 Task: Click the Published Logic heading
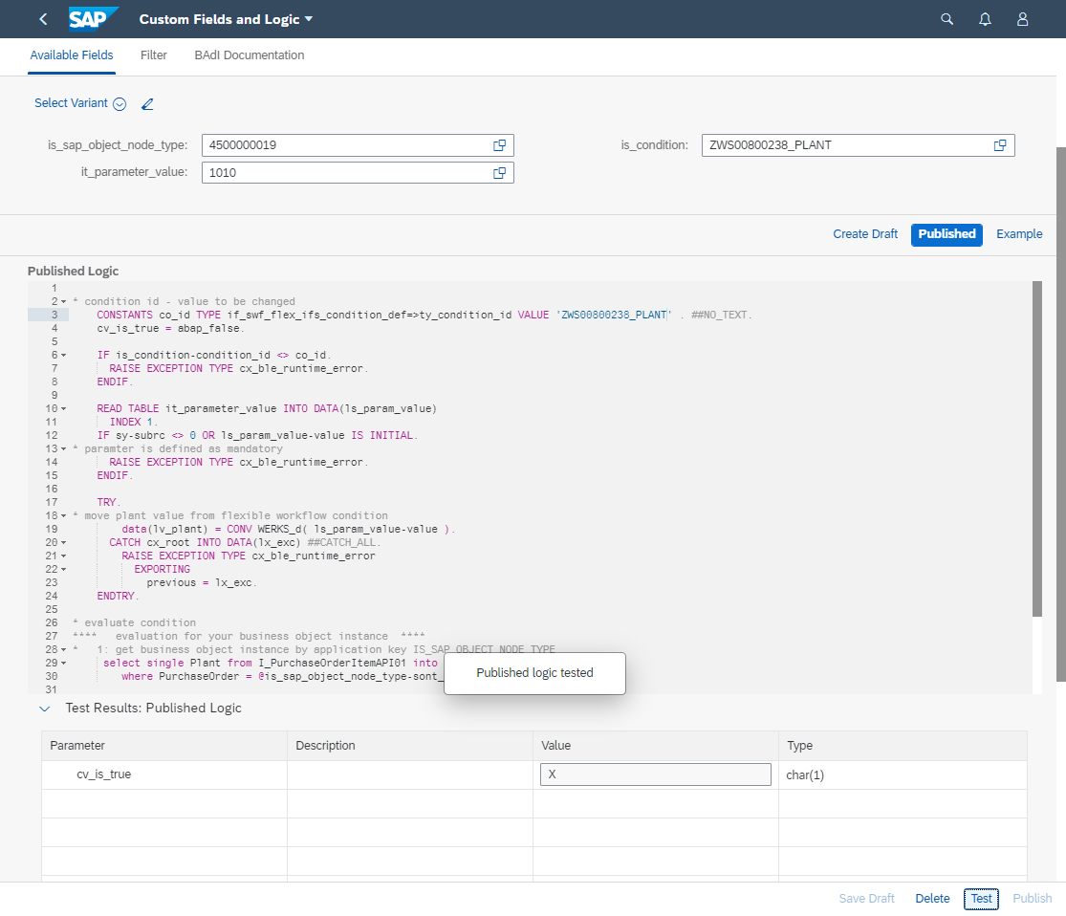[73, 272]
